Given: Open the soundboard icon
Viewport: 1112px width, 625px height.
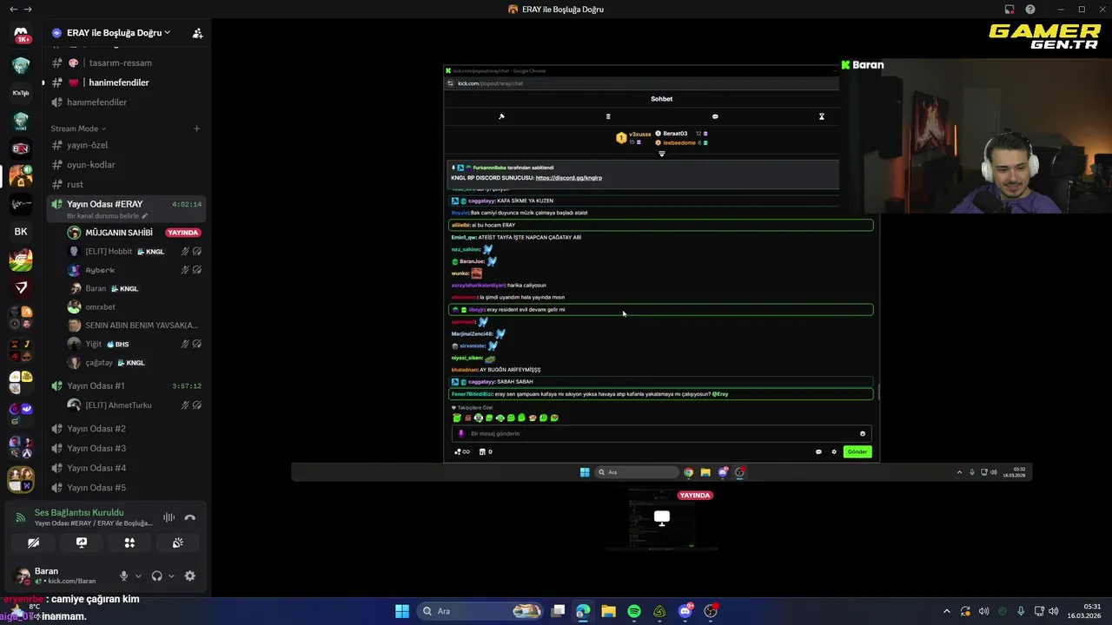Looking at the screenshot, I should point(177,543).
